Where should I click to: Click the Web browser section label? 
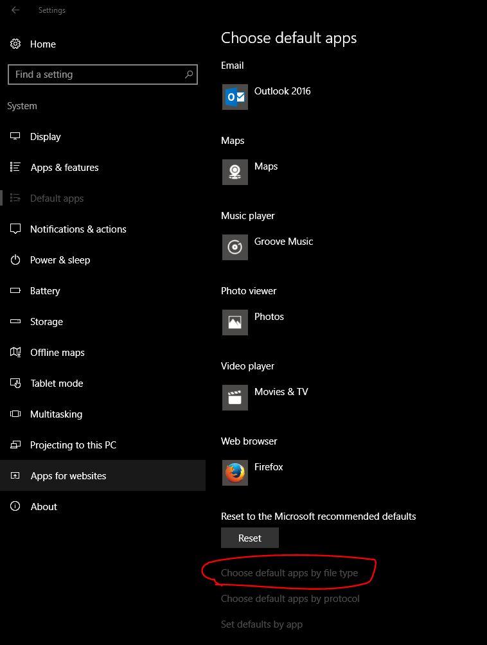coord(249,441)
